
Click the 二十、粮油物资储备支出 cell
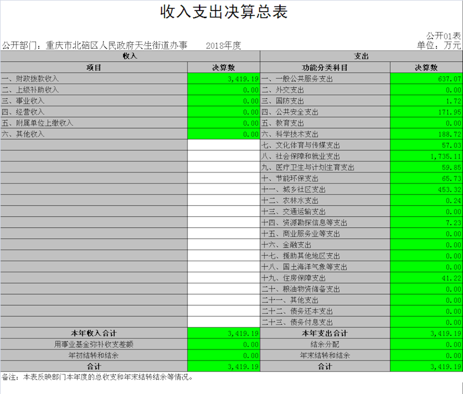[x=325, y=289]
